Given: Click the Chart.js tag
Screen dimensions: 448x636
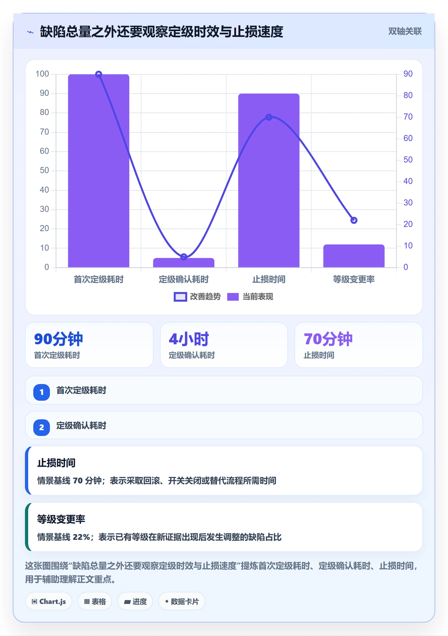Looking at the screenshot, I should (49, 601).
